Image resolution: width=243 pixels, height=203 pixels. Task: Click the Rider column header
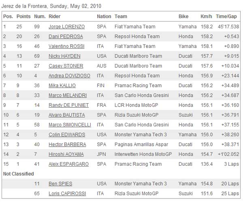coord(54,17)
